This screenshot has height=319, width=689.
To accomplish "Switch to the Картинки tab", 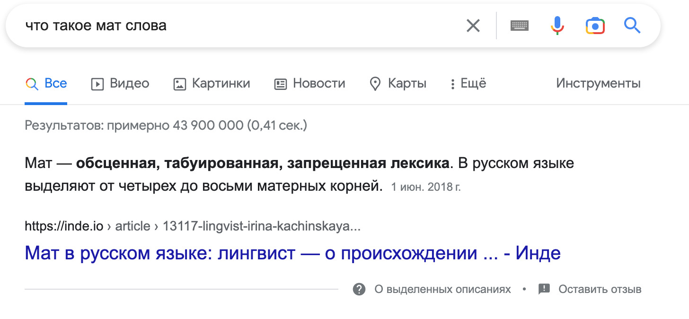I will click(221, 84).
